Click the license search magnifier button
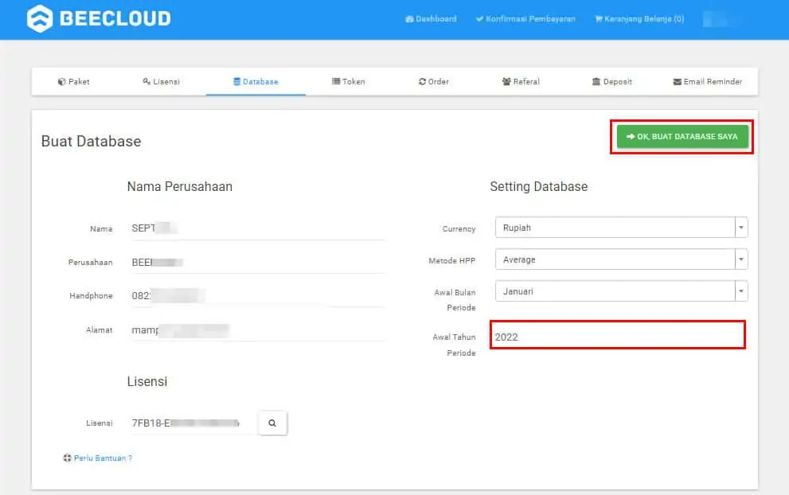The image size is (789, 495). [x=272, y=423]
